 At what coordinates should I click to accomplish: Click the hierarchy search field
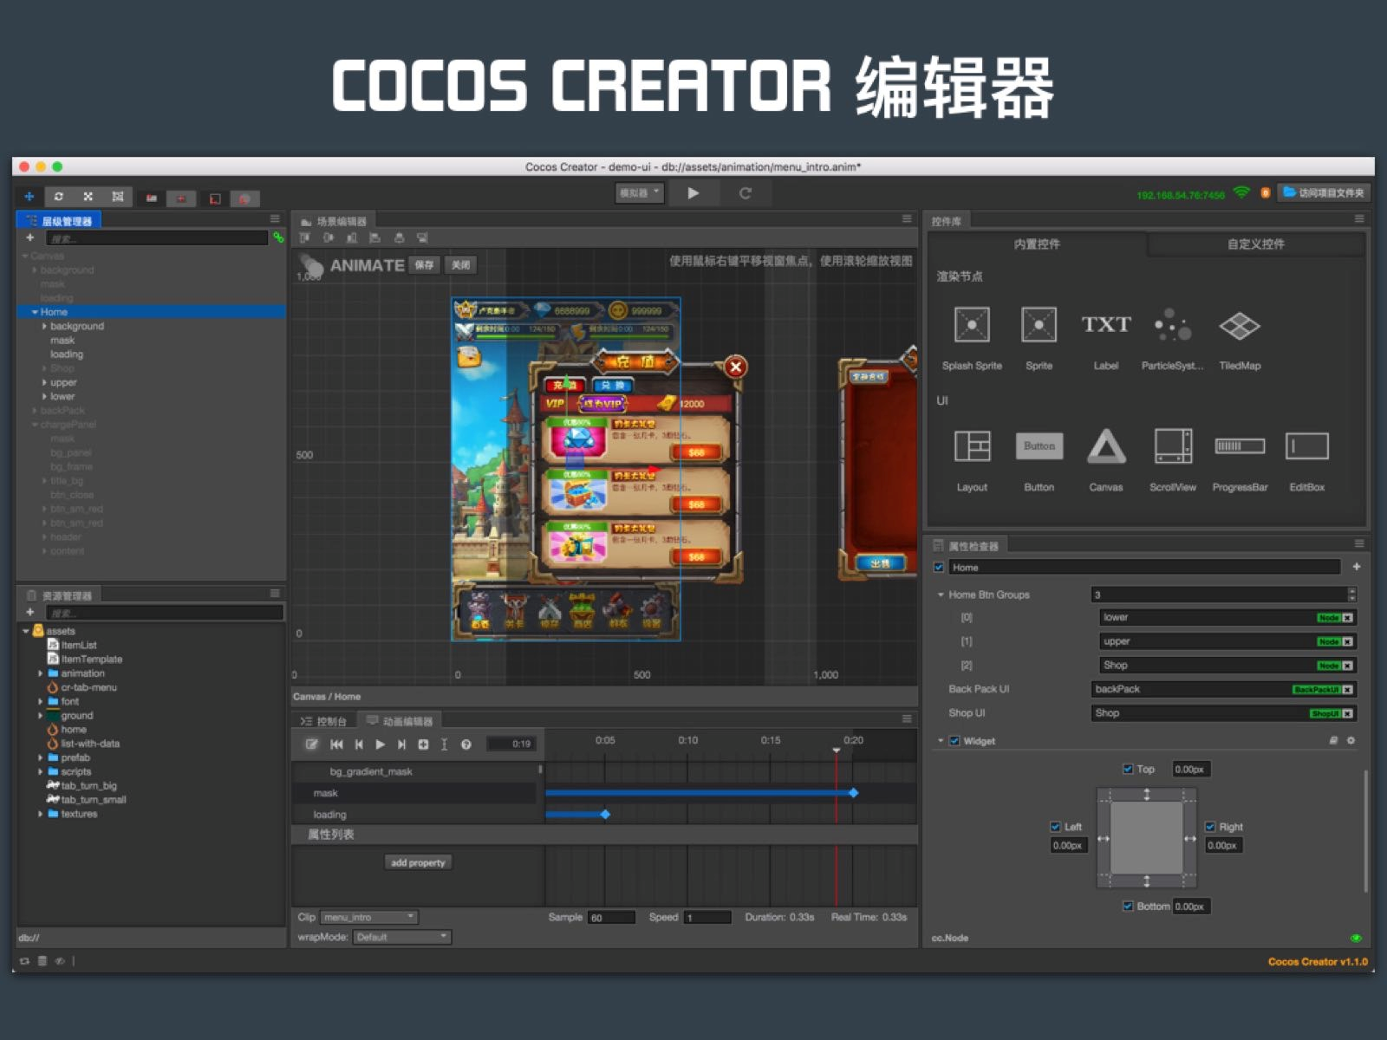pyautogui.click(x=156, y=237)
